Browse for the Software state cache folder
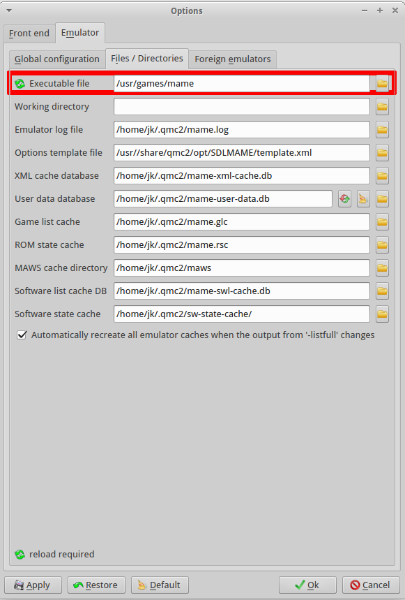 coord(382,314)
